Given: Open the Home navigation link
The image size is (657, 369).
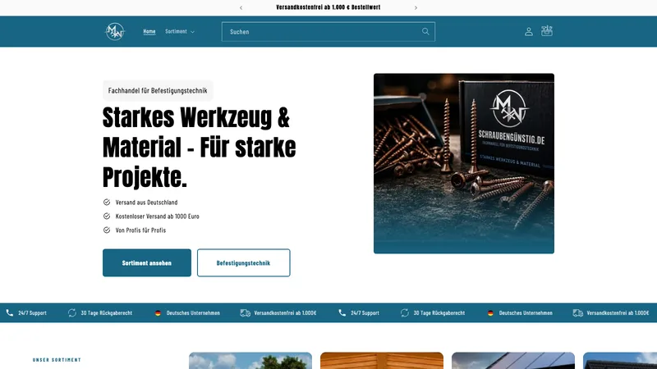Looking at the screenshot, I should (149, 31).
